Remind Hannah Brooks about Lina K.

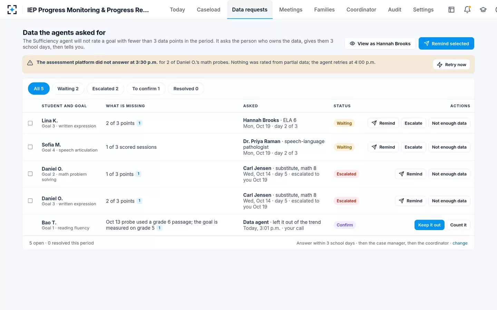pos(383,123)
